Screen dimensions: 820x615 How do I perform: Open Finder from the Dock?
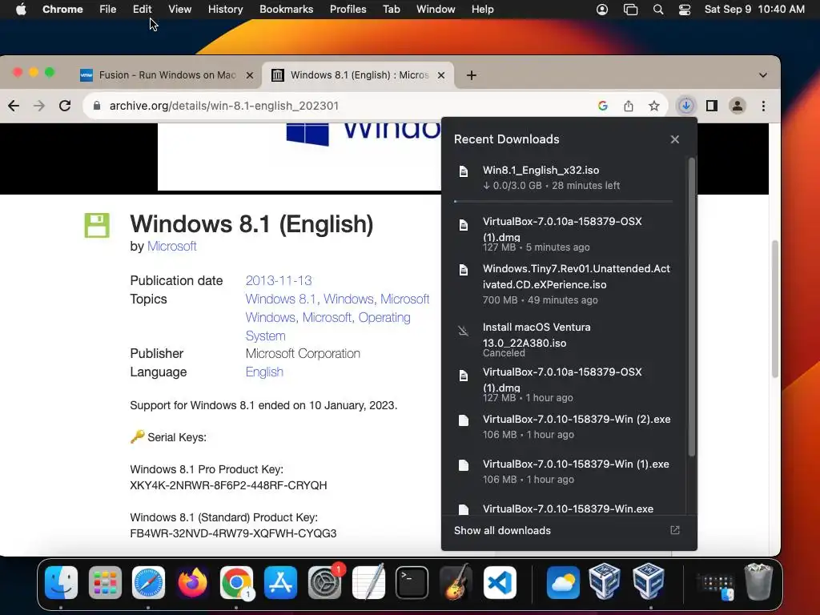click(x=61, y=583)
